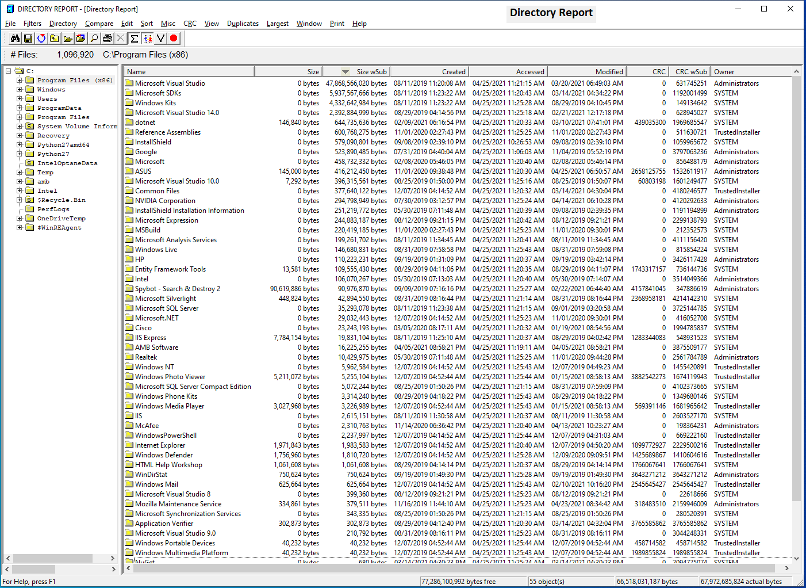806x588 pixels.
Task: Select the Temp folder in tree
Action: pyautogui.click(x=45, y=173)
